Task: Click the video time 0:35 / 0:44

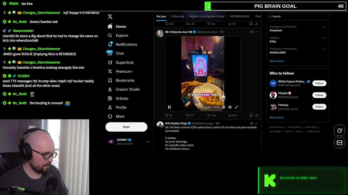Action: (x=212, y=107)
